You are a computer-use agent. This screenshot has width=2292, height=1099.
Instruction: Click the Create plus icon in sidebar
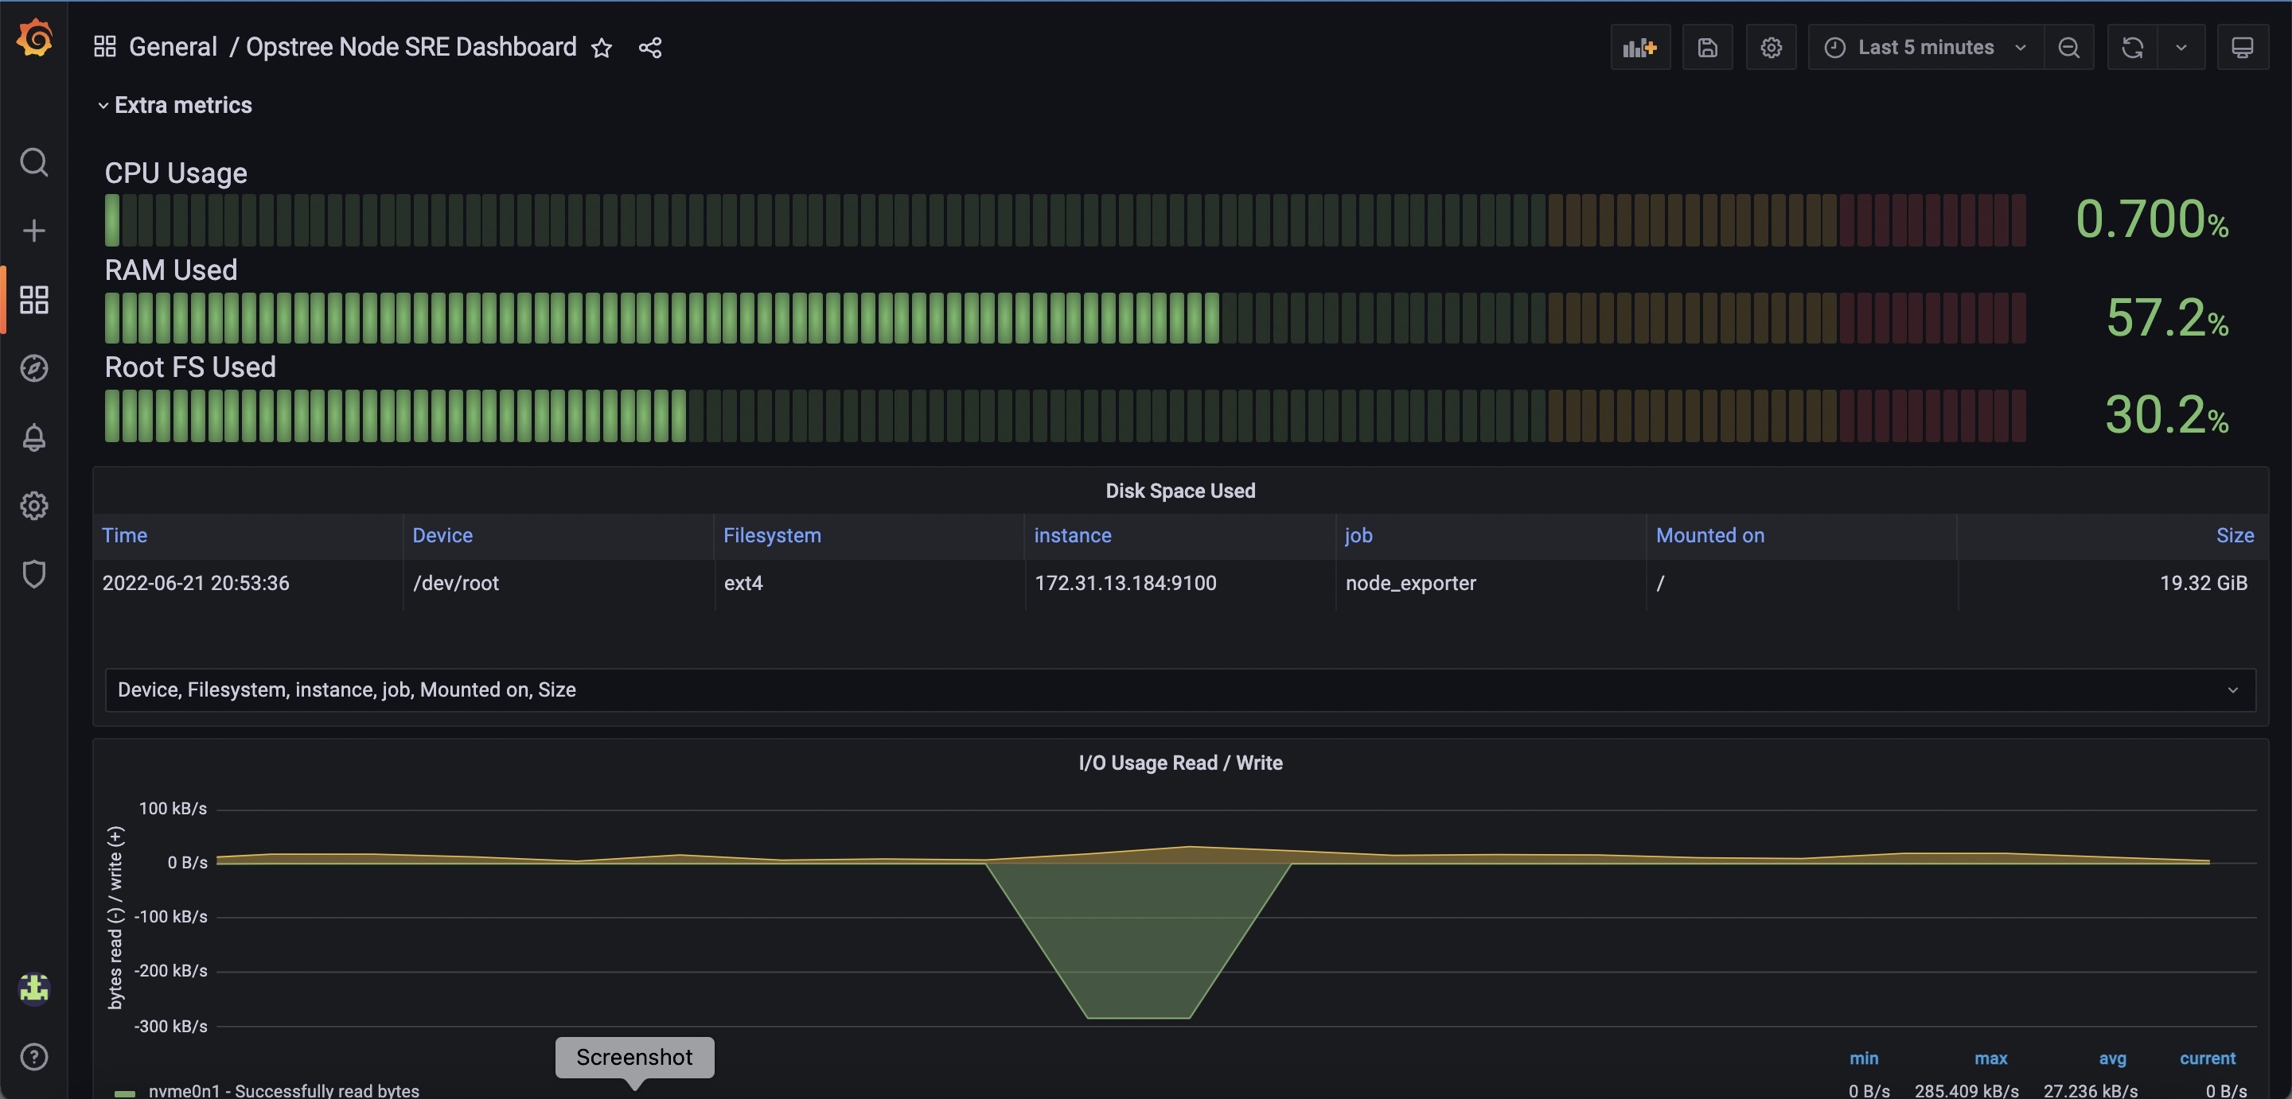click(33, 231)
